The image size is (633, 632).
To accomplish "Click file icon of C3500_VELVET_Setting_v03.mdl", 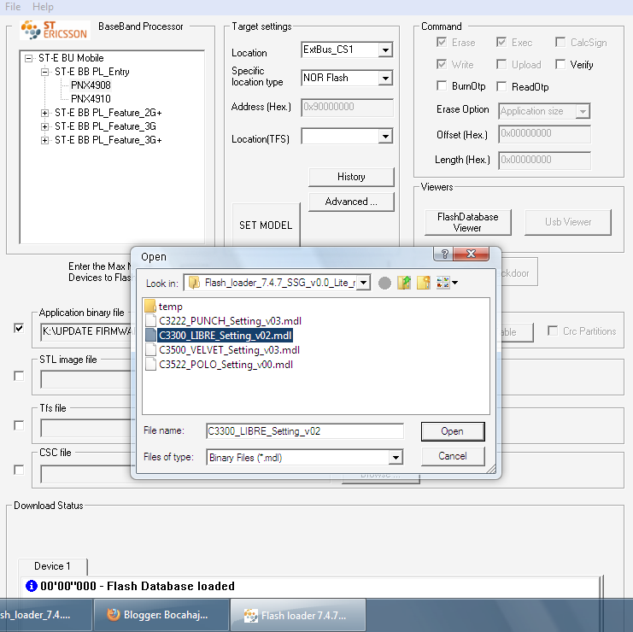I will tap(150, 349).
